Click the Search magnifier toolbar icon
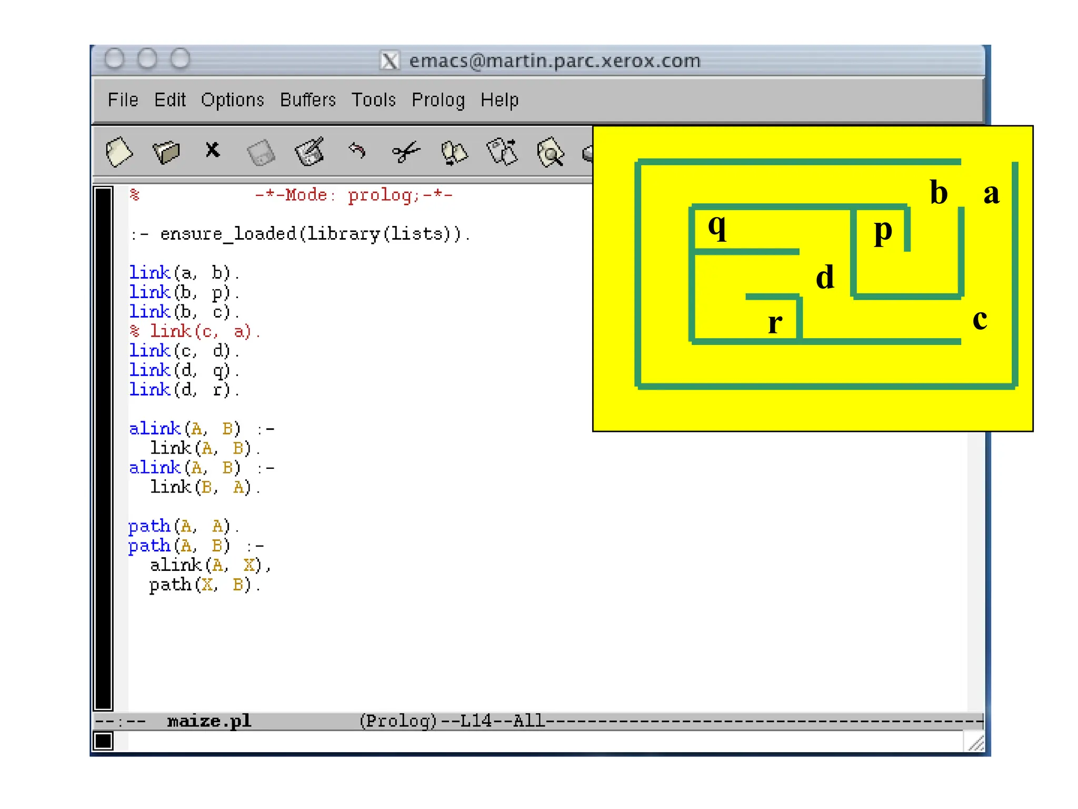This screenshot has width=1078, height=809. (x=551, y=153)
